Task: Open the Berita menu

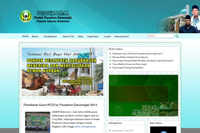Action: pos(35,36)
